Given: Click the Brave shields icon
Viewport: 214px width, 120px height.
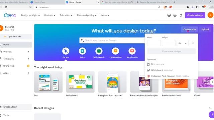Looking at the screenshot, I should tap(165, 7).
